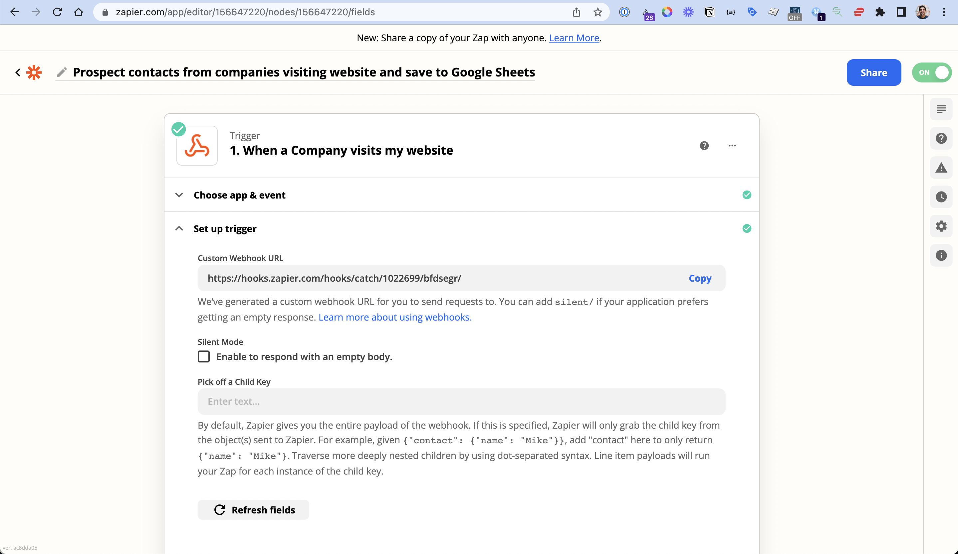Click the share page icon in address bar
Viewport: 958px width, 554px height.
click(x=576, y=12)
